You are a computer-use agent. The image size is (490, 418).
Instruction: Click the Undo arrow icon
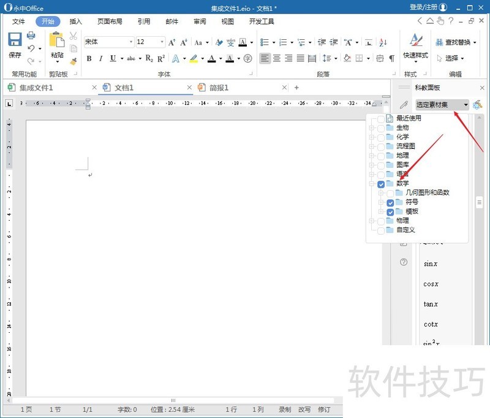[x=31, y=48]
